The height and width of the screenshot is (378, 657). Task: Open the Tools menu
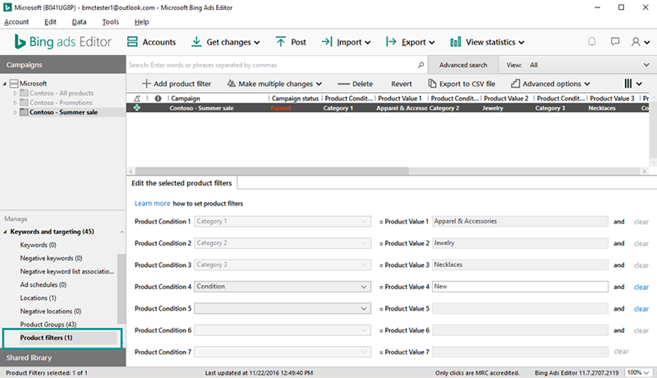[x=110, y=22]
